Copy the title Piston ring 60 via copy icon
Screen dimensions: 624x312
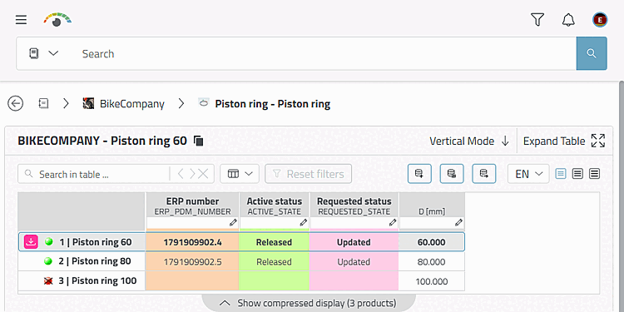pos(198,141)
